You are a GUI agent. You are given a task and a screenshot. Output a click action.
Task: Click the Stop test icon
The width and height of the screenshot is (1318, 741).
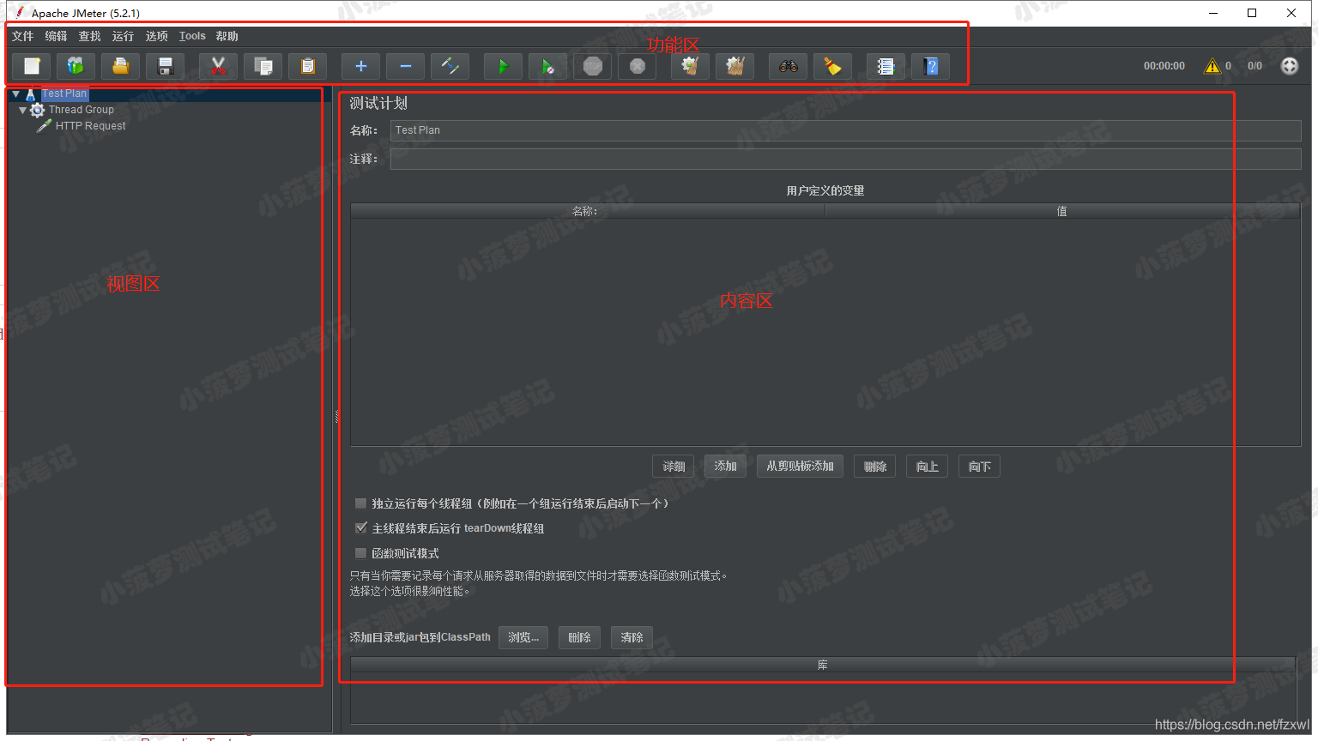click(593, 66)
